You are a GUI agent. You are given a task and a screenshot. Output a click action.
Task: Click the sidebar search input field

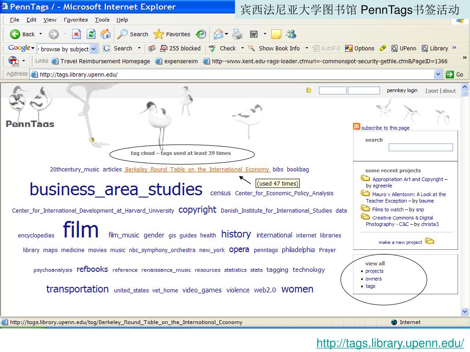(x=420, y=147)
